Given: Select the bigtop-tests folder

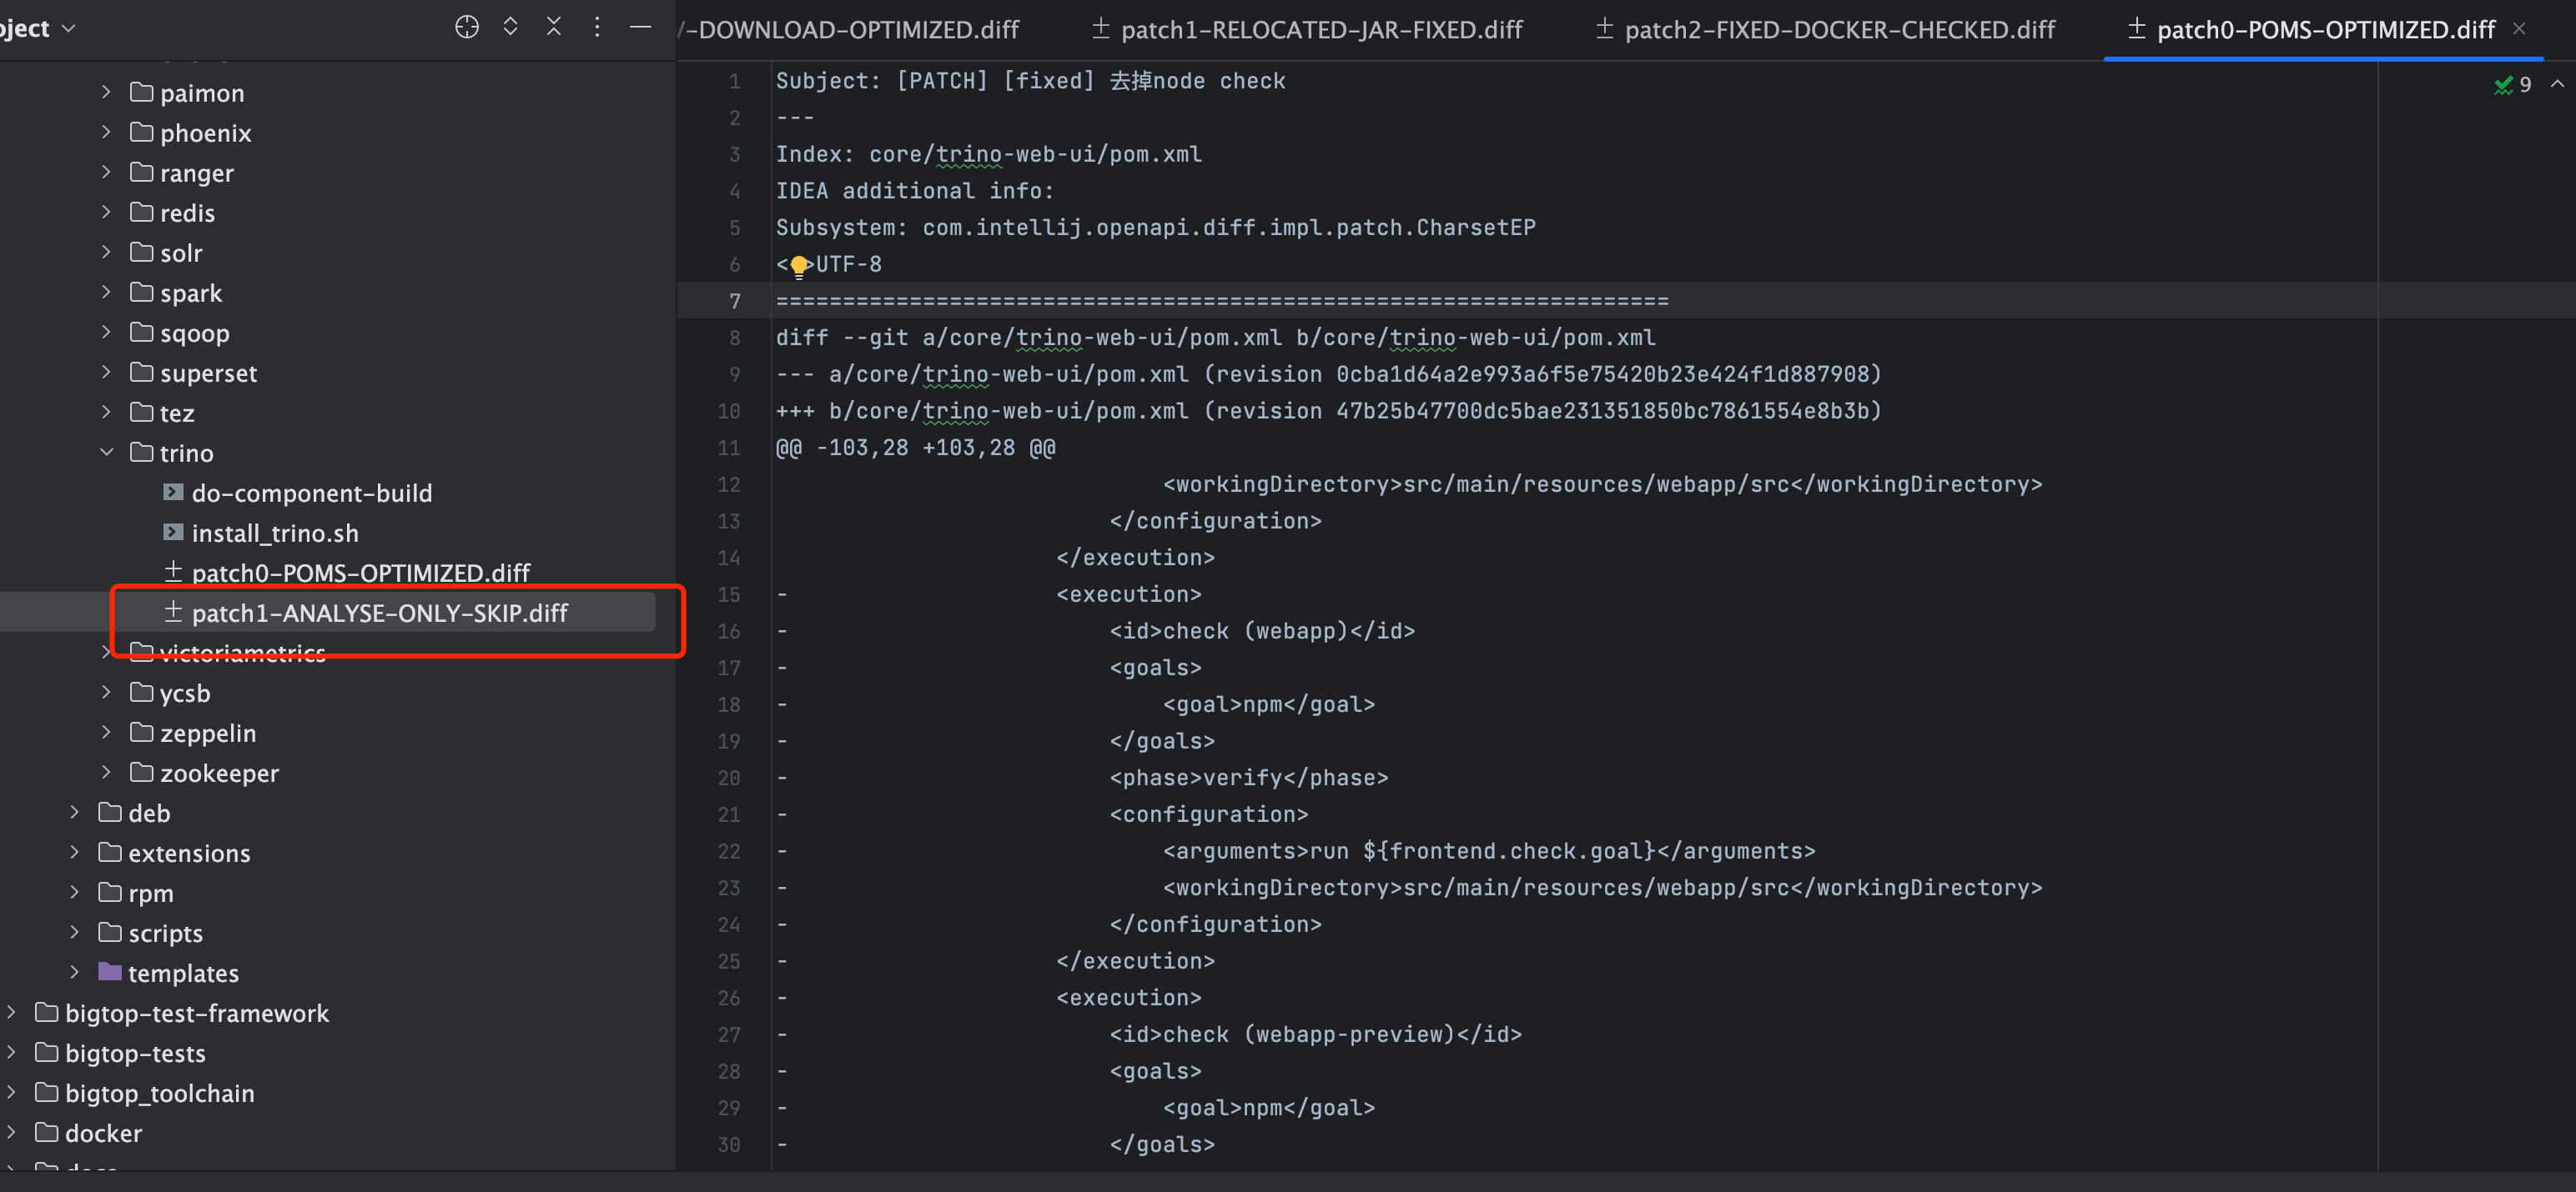Looking at the screenshot, I should [x=135, y=1053].
